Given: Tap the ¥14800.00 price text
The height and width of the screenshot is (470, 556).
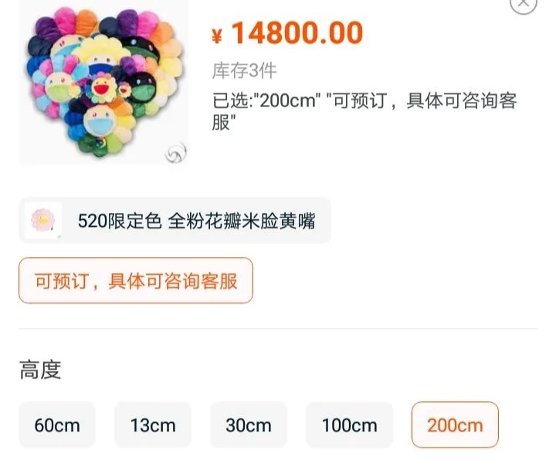Looking at the screenshot, I should click(297, 33).
